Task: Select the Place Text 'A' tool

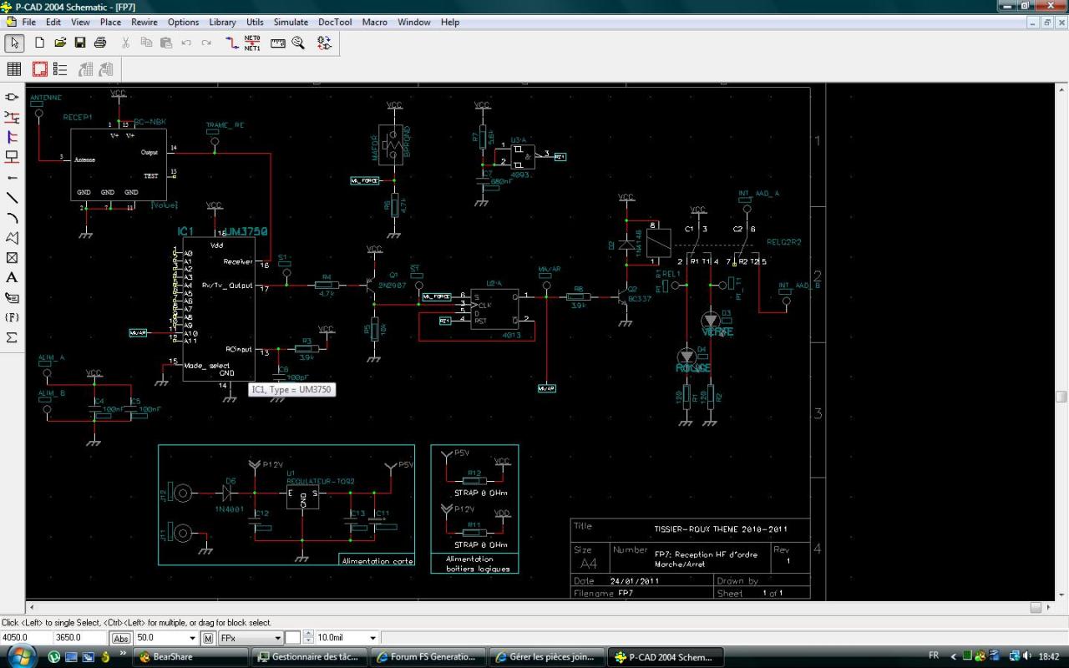Action: coord(12,278)
